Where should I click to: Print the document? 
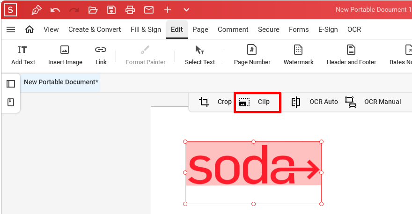[x=130, y=10]
